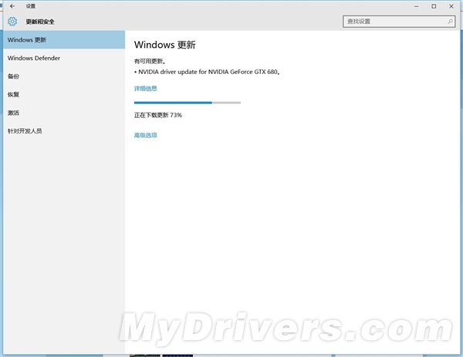Click the search magnifier icon
463x357 pixels.
(450, 22)
